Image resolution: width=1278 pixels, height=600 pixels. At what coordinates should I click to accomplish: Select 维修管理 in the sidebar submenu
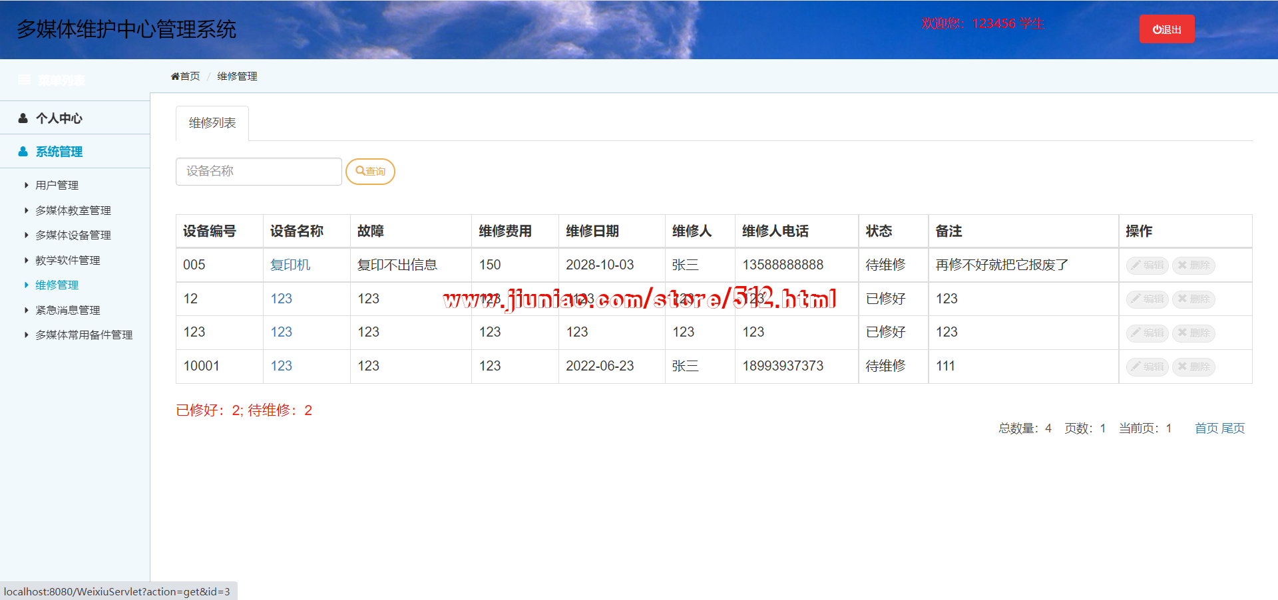tap(57, 285)
